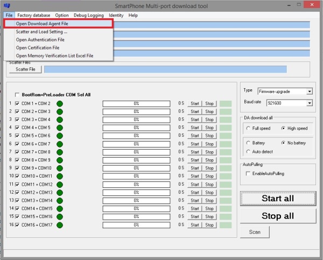Click the green status circle for COM 5 + COM 6
Viewport: 323px width, 260px height.
pyautogui.click(x=60, y=136)
